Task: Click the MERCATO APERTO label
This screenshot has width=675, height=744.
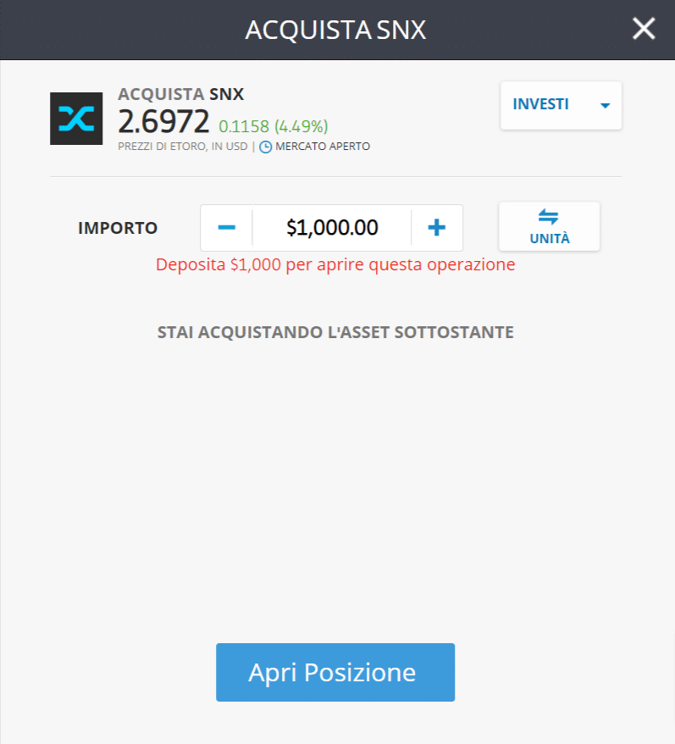Action: pos(323,146)
